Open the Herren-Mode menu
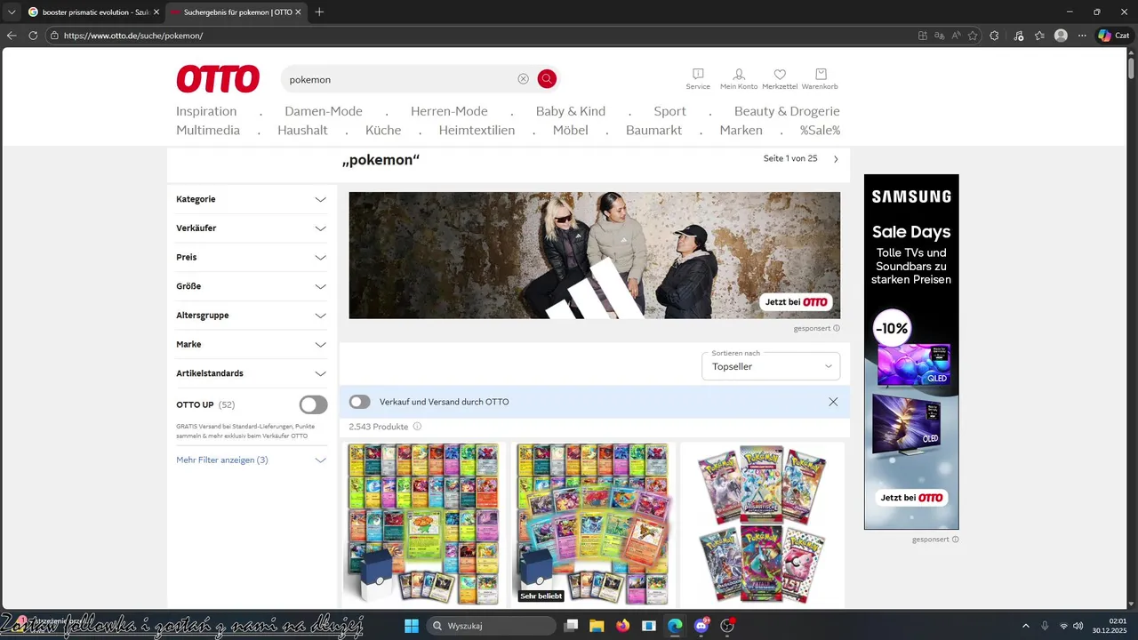The height and width of the screenshot is (640, 1138). pos(449,111)
